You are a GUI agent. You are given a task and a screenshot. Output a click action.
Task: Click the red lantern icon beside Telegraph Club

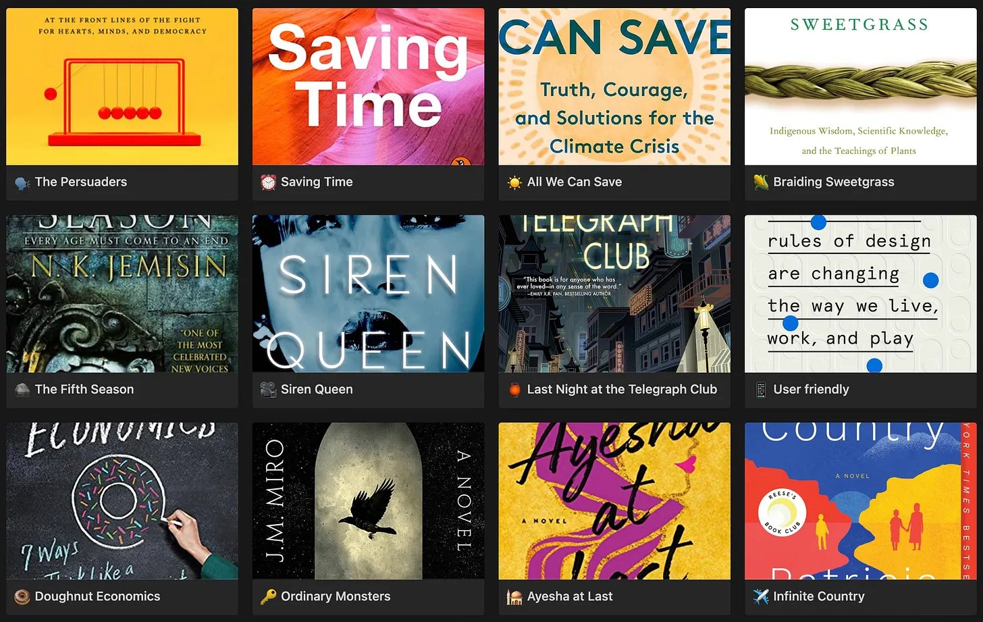(x=514, y=390)
